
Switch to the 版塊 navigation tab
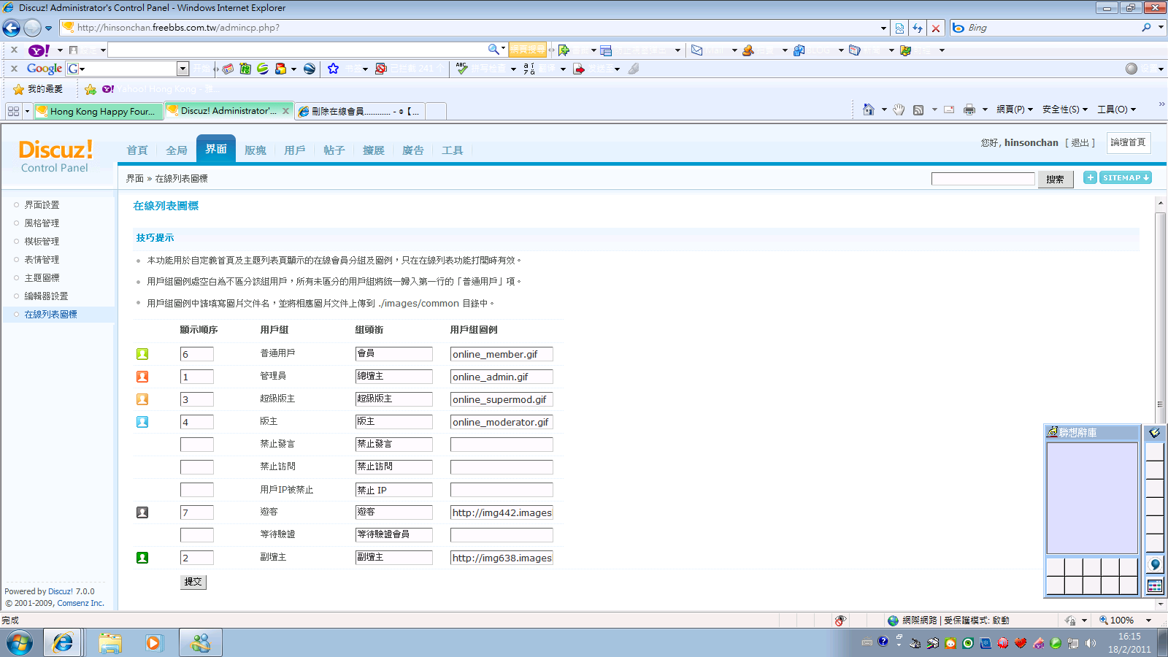pyautogui.click(x=255, y=150)
